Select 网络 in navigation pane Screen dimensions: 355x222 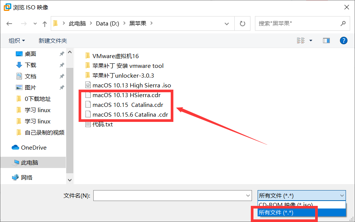(26, 177)
